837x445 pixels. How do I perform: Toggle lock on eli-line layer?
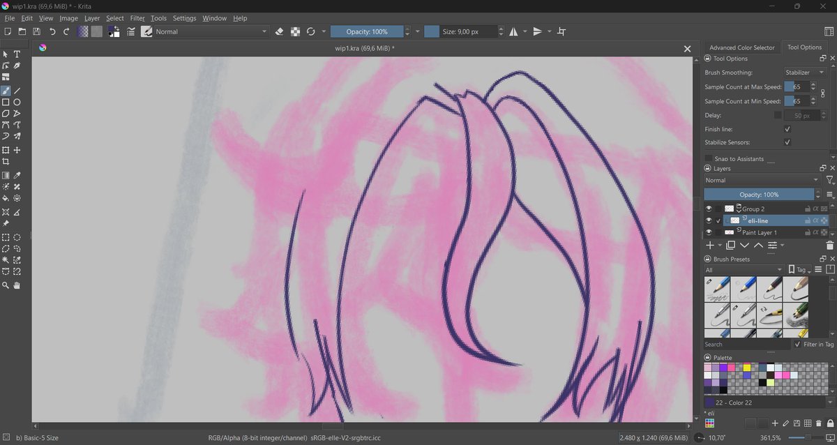coord(807,220)
